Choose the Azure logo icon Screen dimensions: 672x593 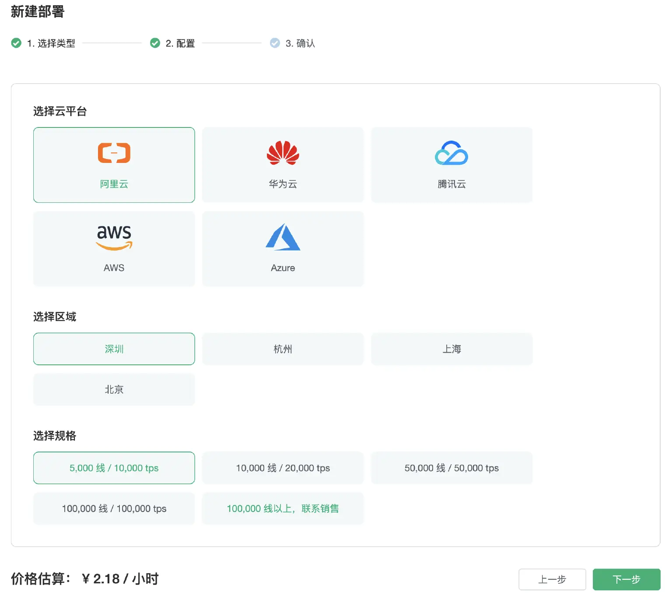click(x=283, y=237)
